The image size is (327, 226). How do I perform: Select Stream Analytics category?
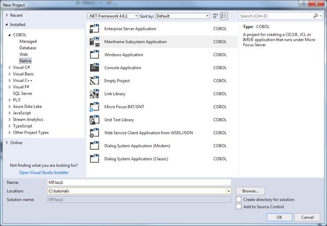pyautogui.click(x=28, y=119)
